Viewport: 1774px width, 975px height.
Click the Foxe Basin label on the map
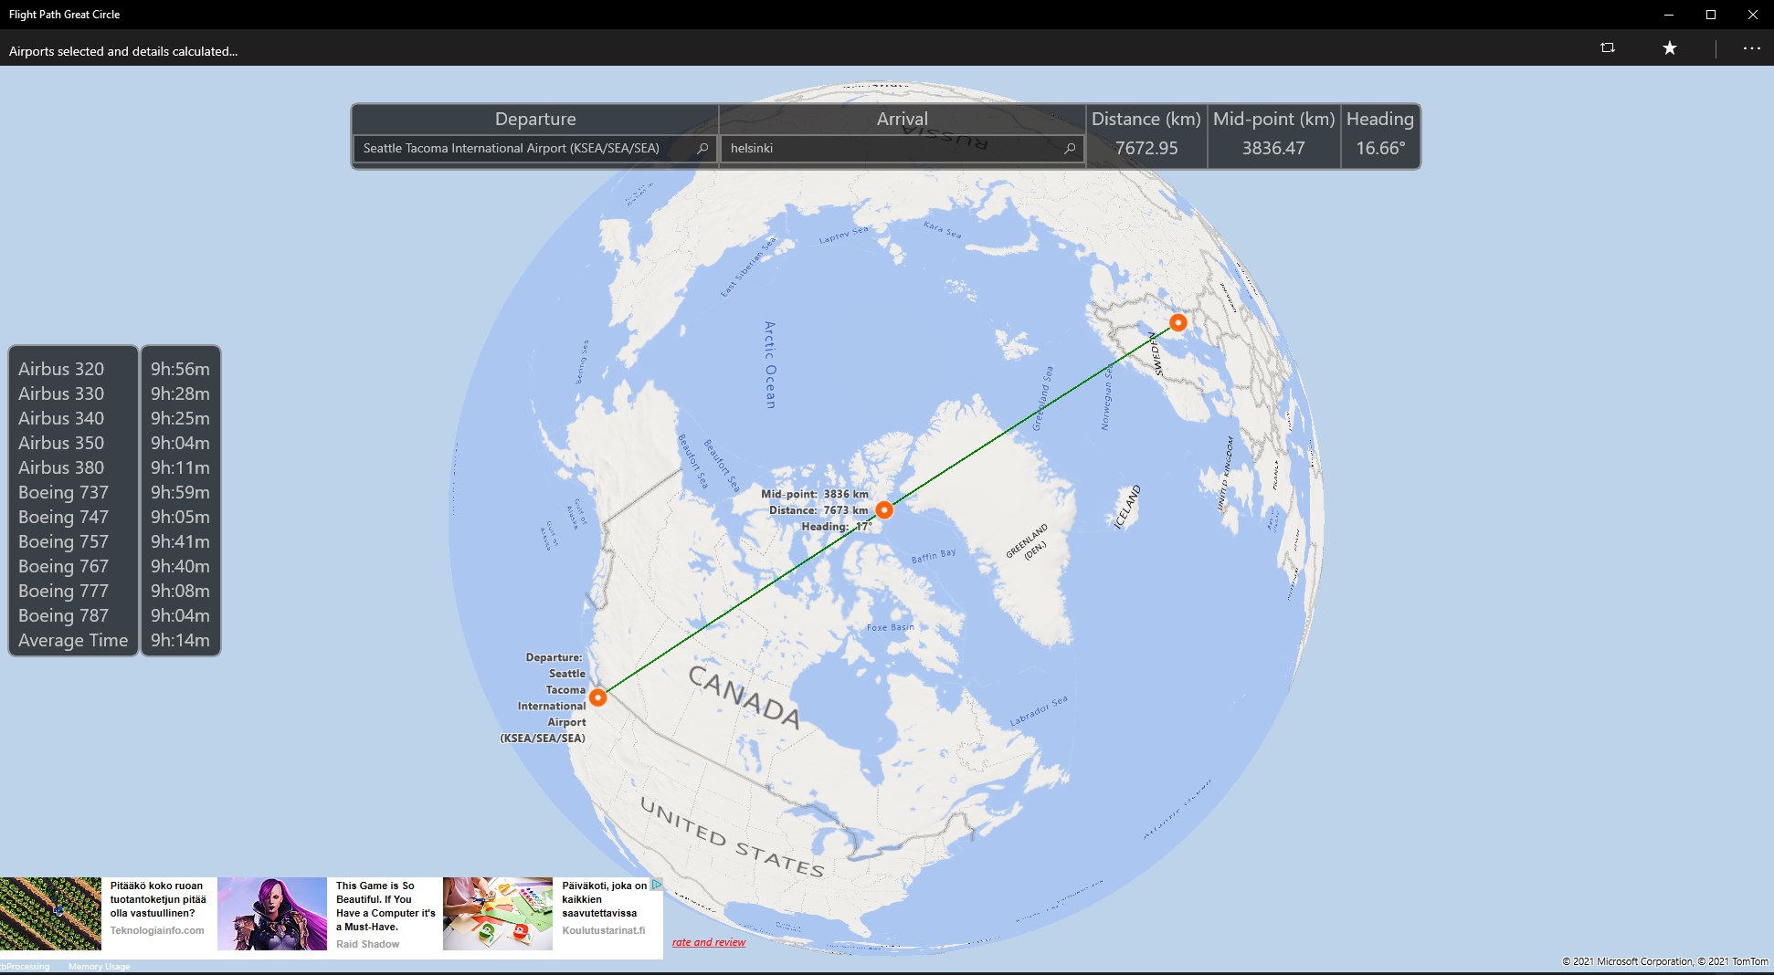pos(891,627)
